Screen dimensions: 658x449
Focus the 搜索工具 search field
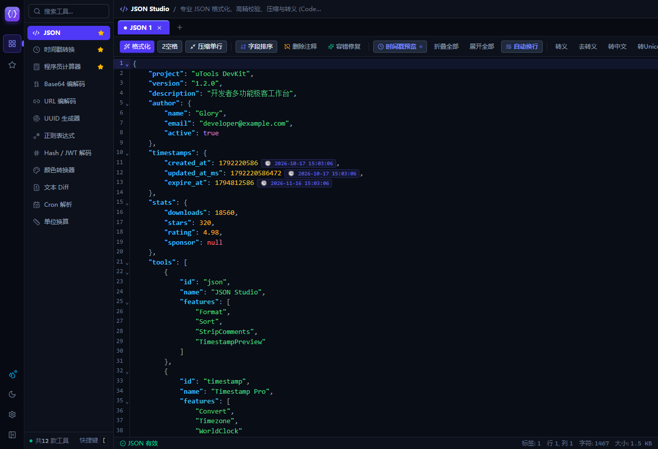click(69, 11)
